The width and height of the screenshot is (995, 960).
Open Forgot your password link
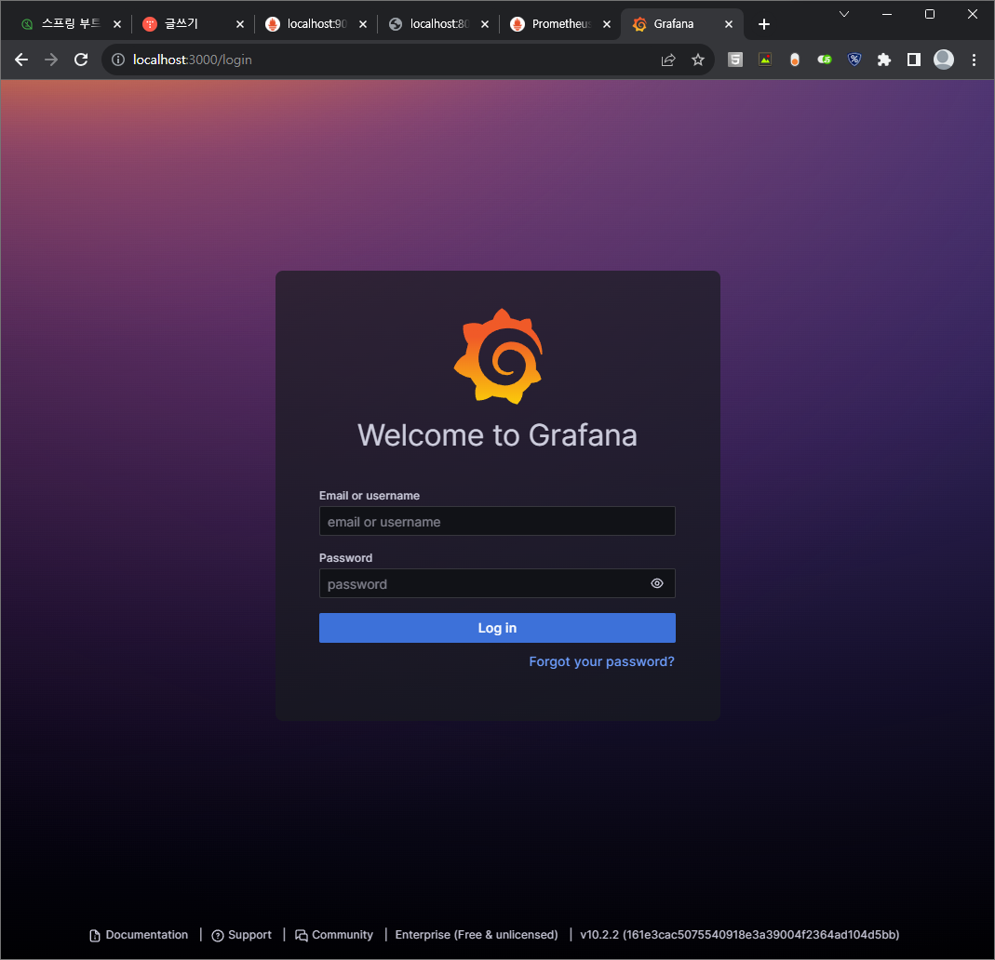pos(601,661)
